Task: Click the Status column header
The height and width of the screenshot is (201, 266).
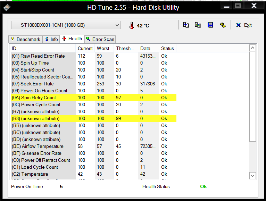Action: (167, 48)
